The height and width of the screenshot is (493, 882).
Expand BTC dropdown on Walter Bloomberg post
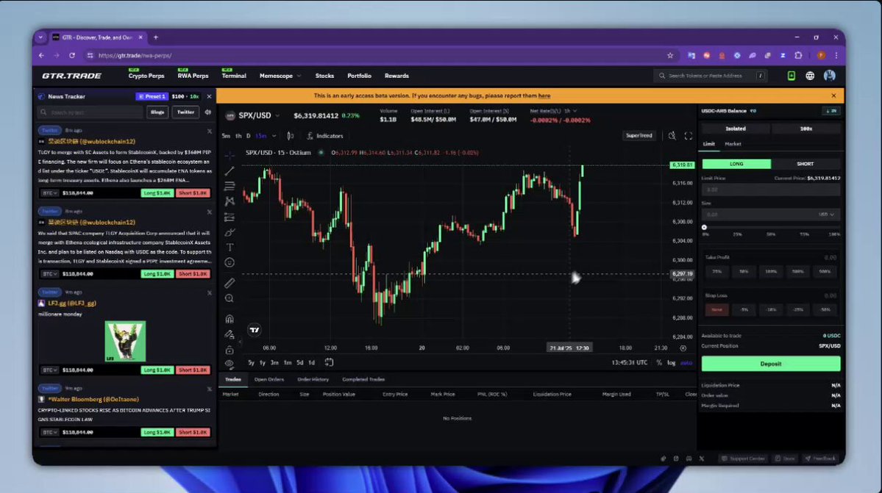click(49, 432)
